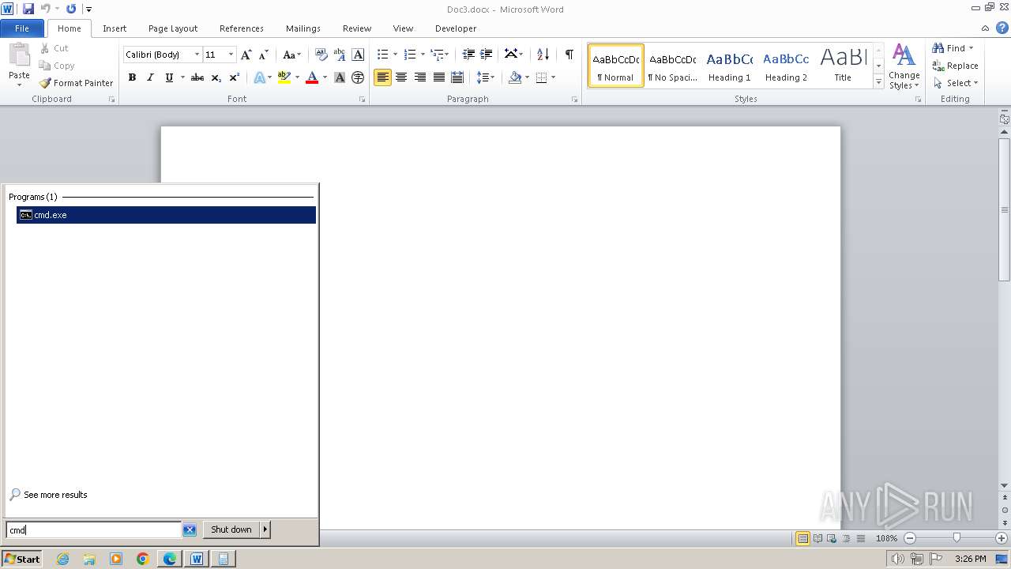
Task: Click Distributed alignment icon
Action: 457,77
